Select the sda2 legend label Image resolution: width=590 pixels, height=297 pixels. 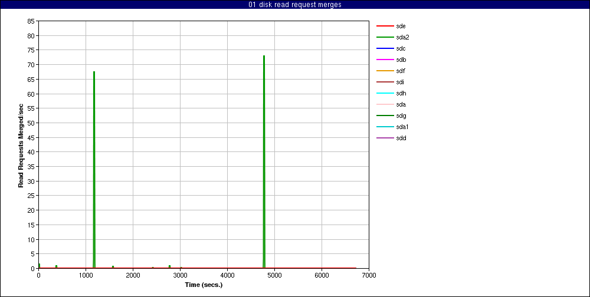402,38
